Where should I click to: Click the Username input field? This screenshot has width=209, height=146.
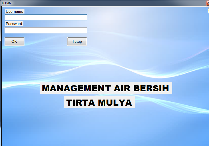pos(46,17)
